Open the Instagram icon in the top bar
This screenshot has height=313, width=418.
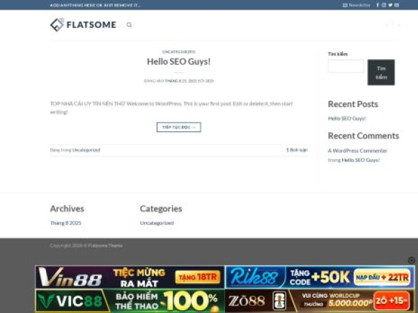(384, 5)
